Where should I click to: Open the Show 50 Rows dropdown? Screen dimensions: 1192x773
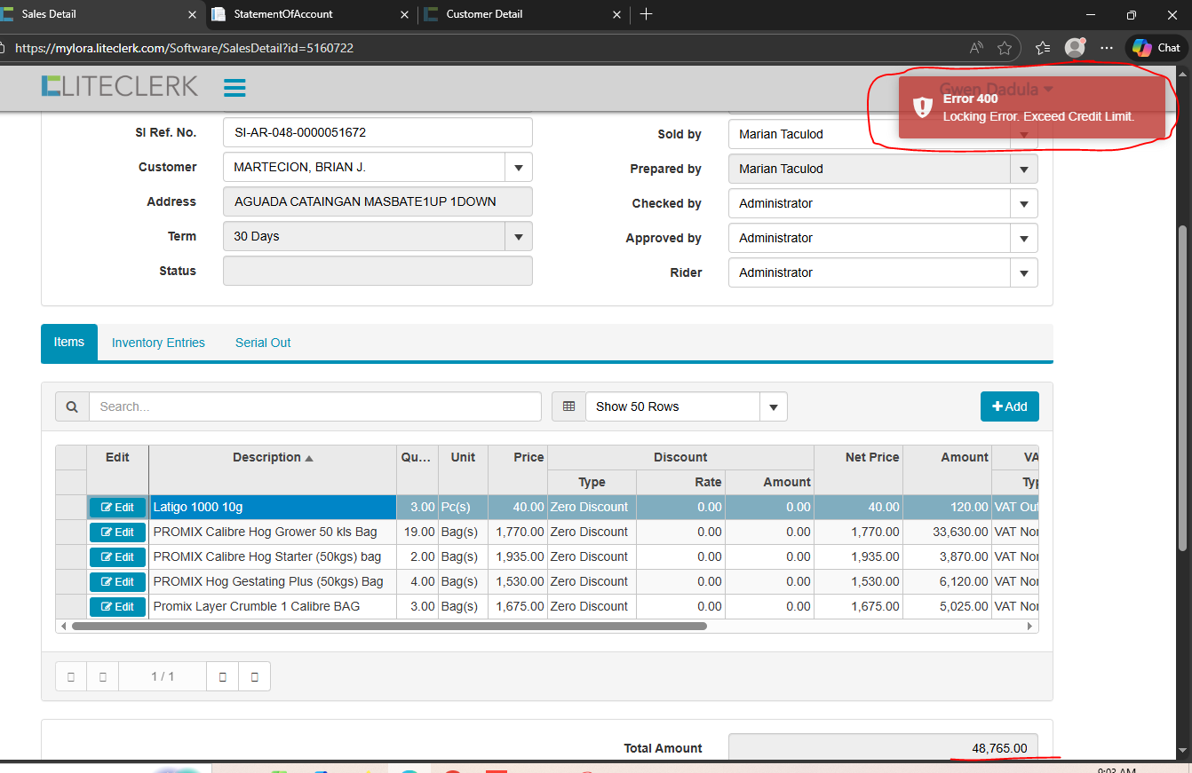(773, 406)
